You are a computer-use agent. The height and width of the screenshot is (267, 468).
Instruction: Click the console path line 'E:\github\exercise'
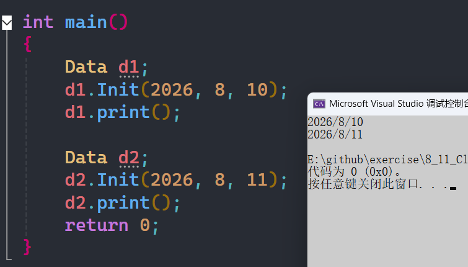click(387, 160)
